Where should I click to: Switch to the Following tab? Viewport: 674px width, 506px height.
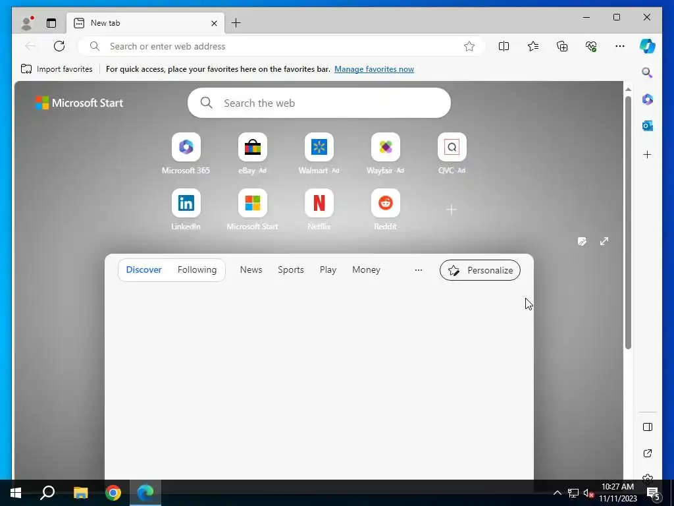coord(197,269)
